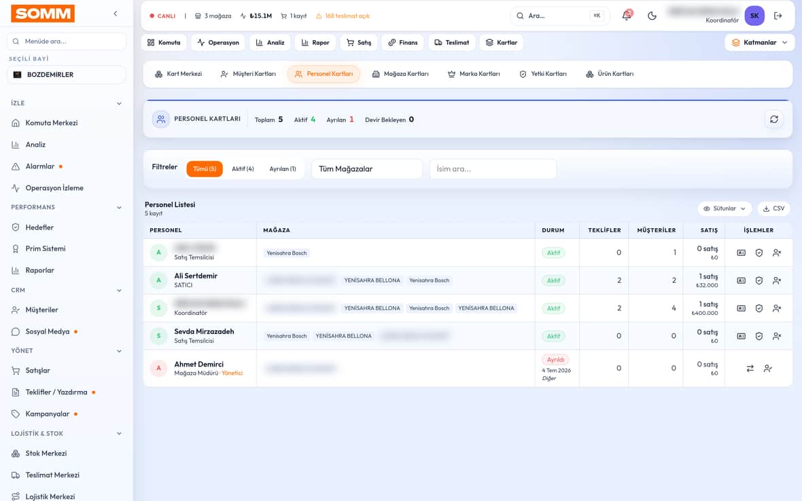802x501 pixels.
Task: Select the Aktif (4) filter
Action: pyautogui.click(x=243, y=168)
